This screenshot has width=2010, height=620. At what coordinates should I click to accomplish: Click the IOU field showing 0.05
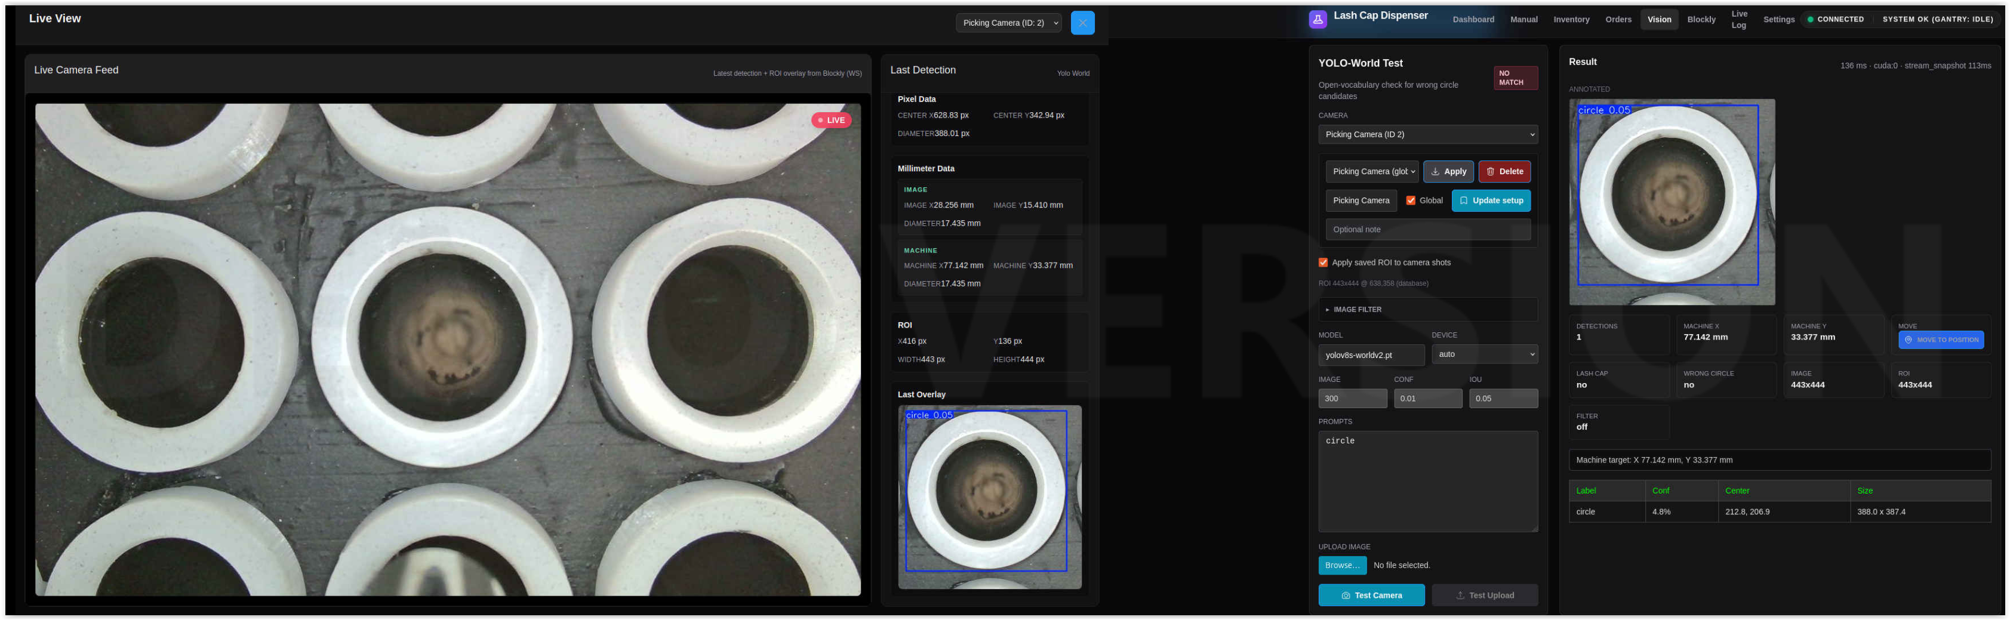1503,399
